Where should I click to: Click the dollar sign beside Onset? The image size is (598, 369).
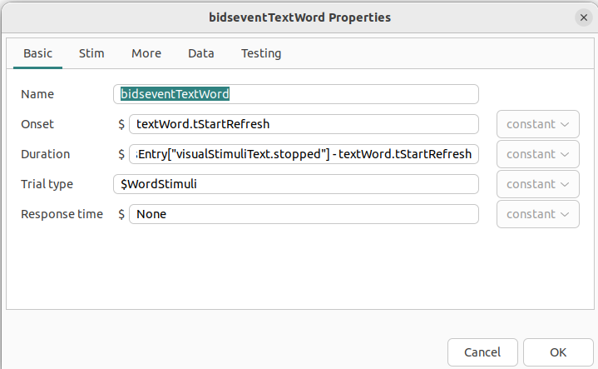tap(121, 124)
